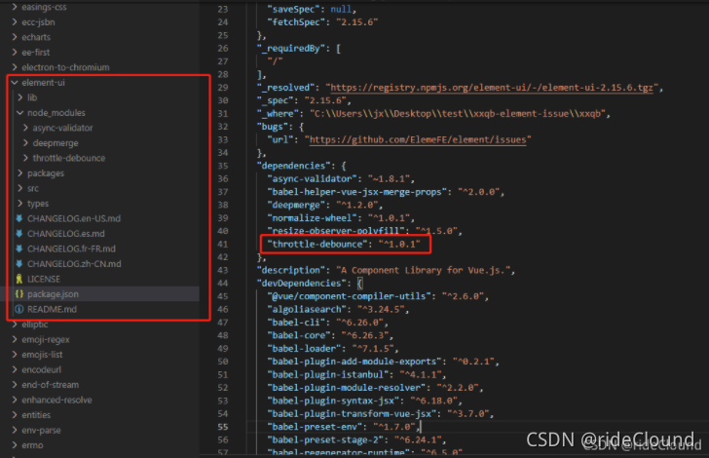
Task: Click "babel-preset-env" on line 55
Action: point(315,427)
